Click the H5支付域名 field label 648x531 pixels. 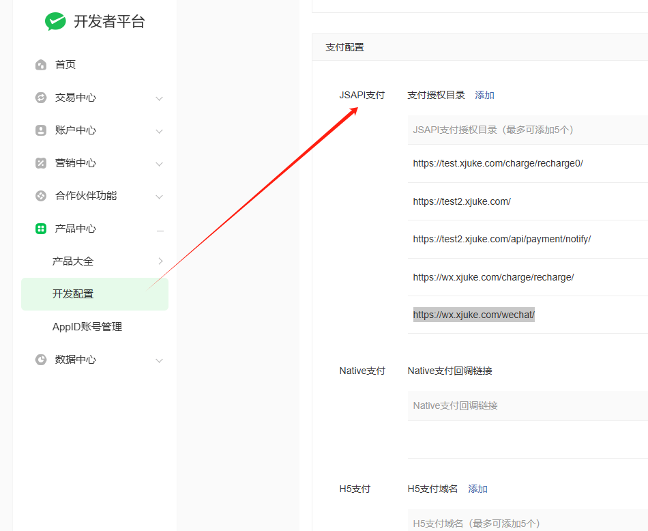pyautogui.click(x=432, y=489)
